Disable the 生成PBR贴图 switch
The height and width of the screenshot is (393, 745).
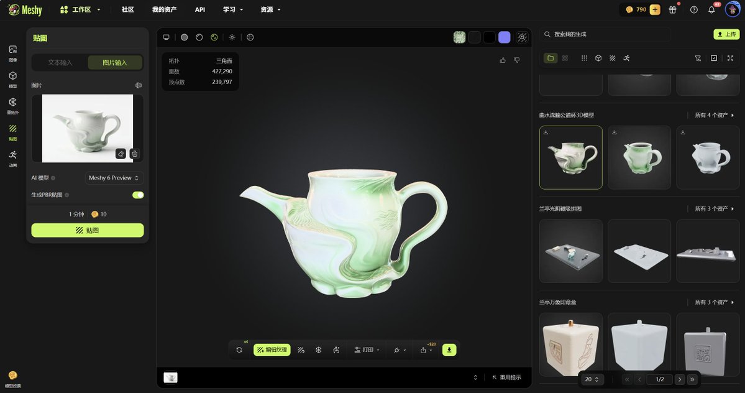pos(138,195)
